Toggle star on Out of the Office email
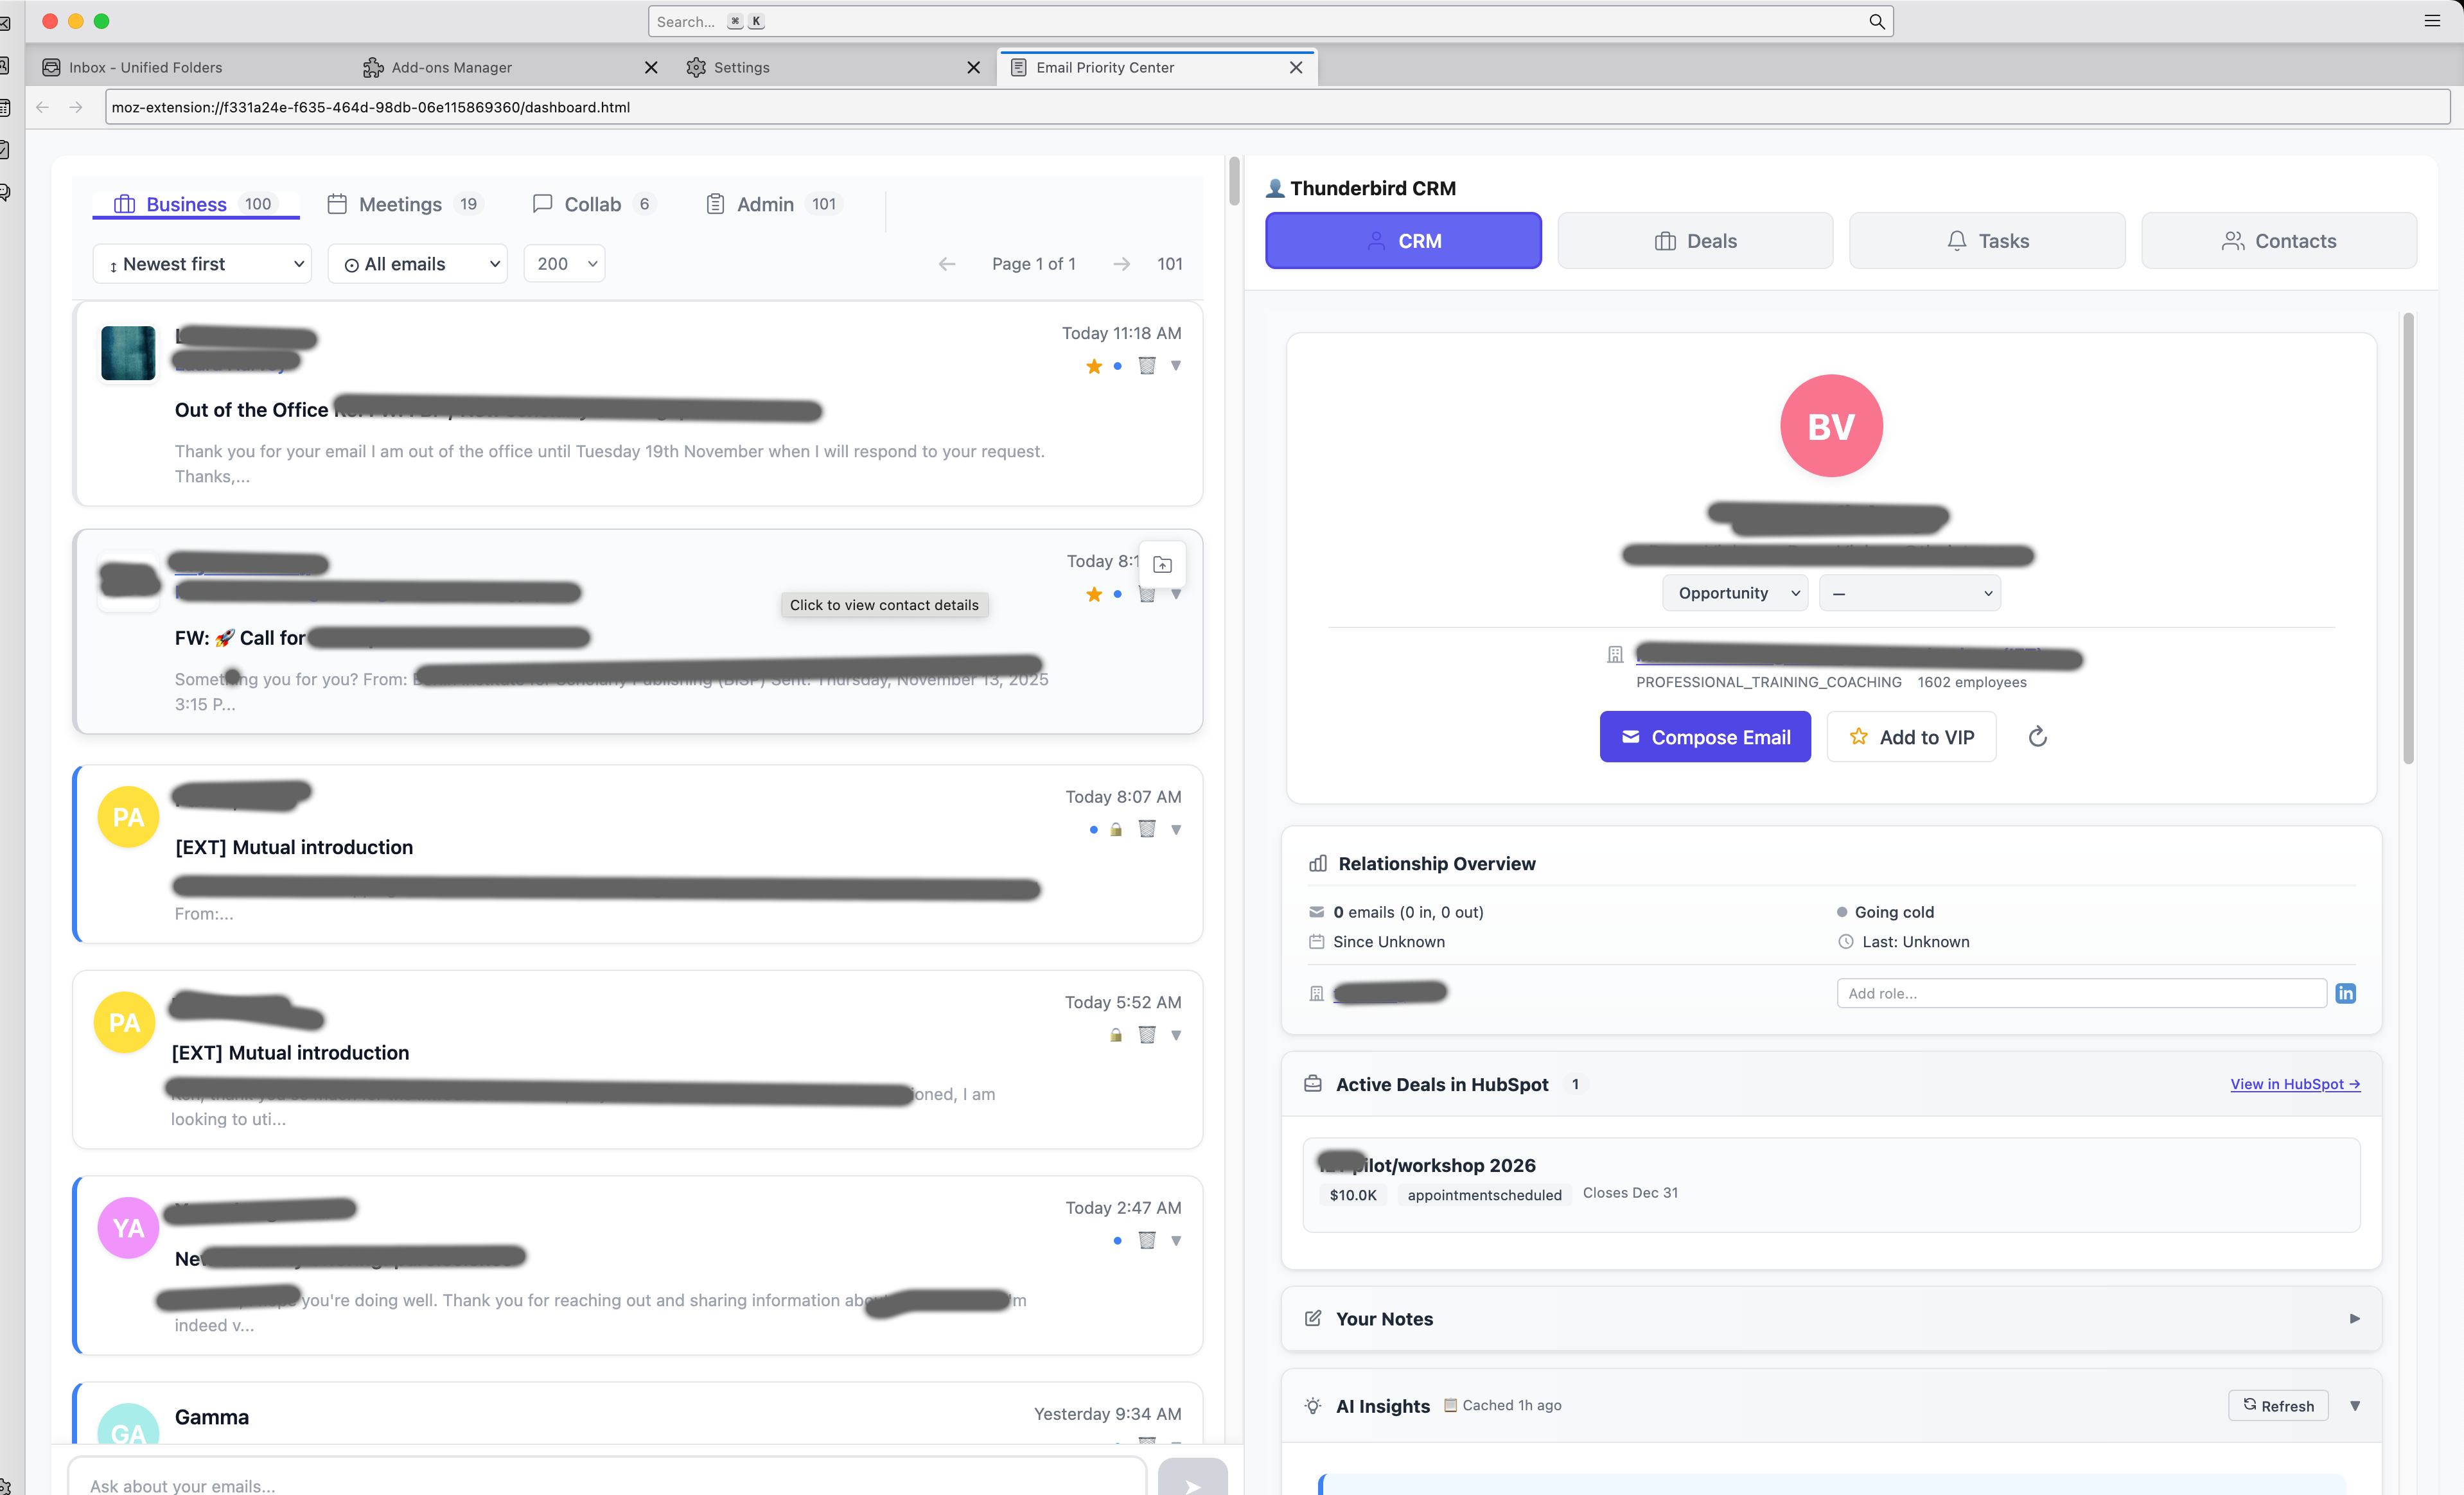This screenshot has width=2464, height=1495. pos(1094,366)
